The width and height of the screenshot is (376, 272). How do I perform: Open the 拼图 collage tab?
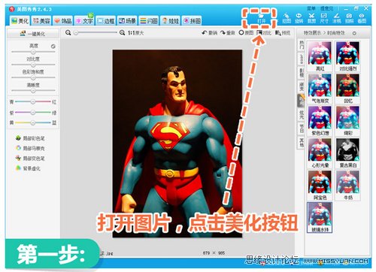pyautogui.click(x=192, y=20)
